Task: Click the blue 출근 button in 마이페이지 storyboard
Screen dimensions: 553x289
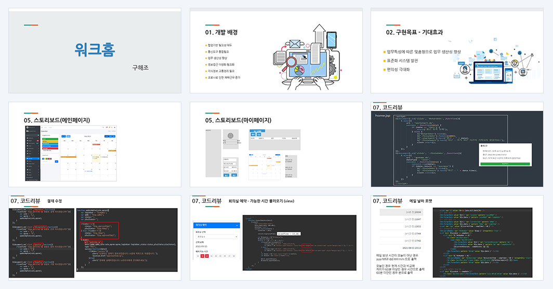Action: (x=226, y=175)
